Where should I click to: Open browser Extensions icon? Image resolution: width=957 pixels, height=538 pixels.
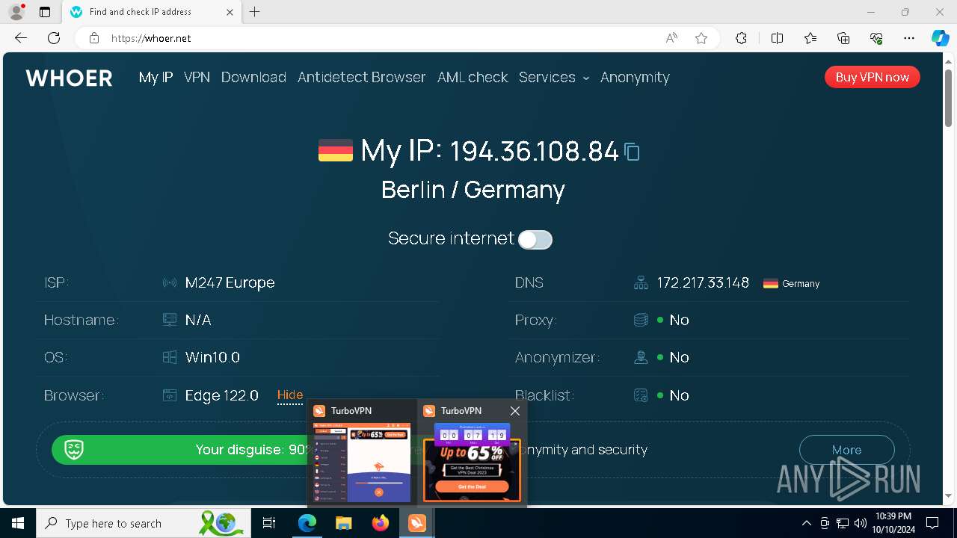[x=741, y=38]
